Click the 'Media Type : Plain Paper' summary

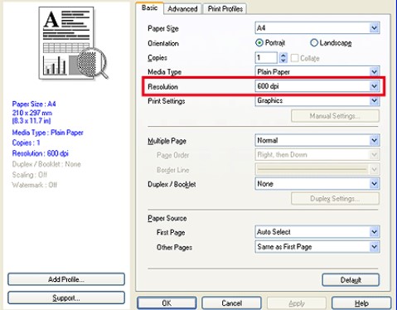tap(47, 133)
